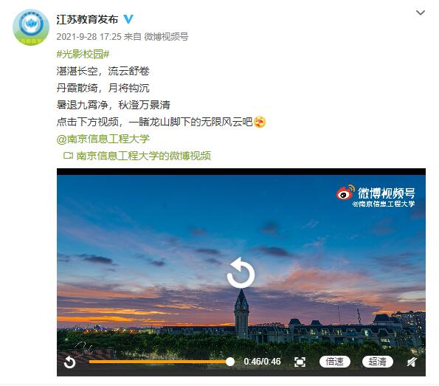Viewport: 439px width, 386px height.
Task: Open the @南京信息工程大学 mention link
Action: pyautogui.click(x=103, y=139)
